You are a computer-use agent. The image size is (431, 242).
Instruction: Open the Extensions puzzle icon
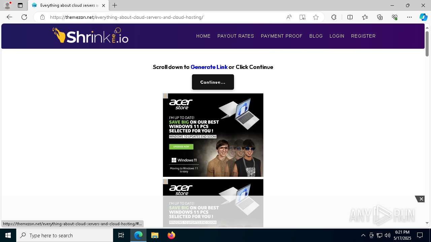tap(334, 17)
